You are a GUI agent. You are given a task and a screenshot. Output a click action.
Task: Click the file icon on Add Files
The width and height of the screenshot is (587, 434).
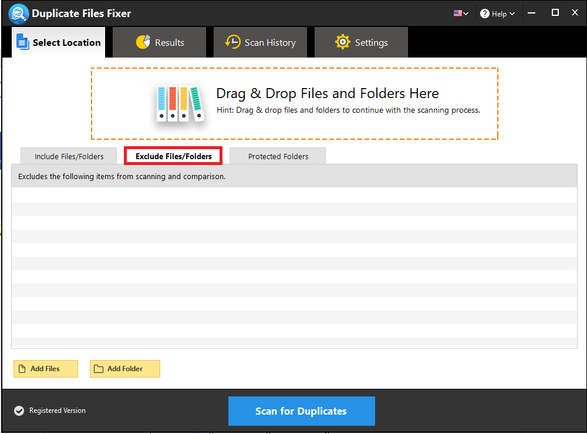click(x=22, y=369)
